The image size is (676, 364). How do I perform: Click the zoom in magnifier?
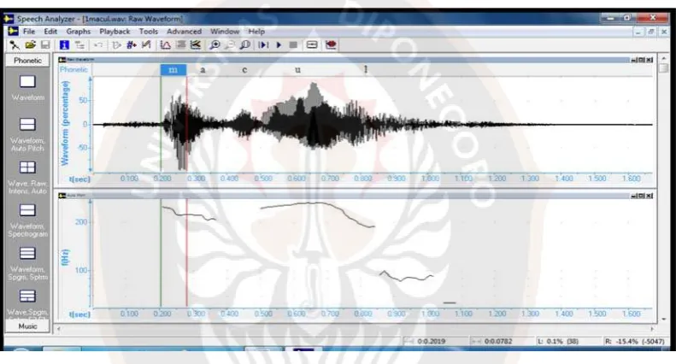tap(215, 44)
